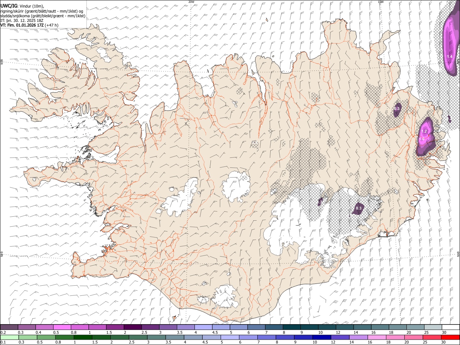Click the "0.3" value in the dark patch northwest of the east fjords
The image size is (460, 345).
click(x=397, y=109)
